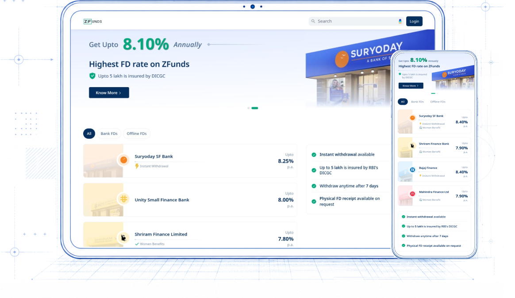Select the first carousel dot on the tablet banner

(x=249, y=108)
